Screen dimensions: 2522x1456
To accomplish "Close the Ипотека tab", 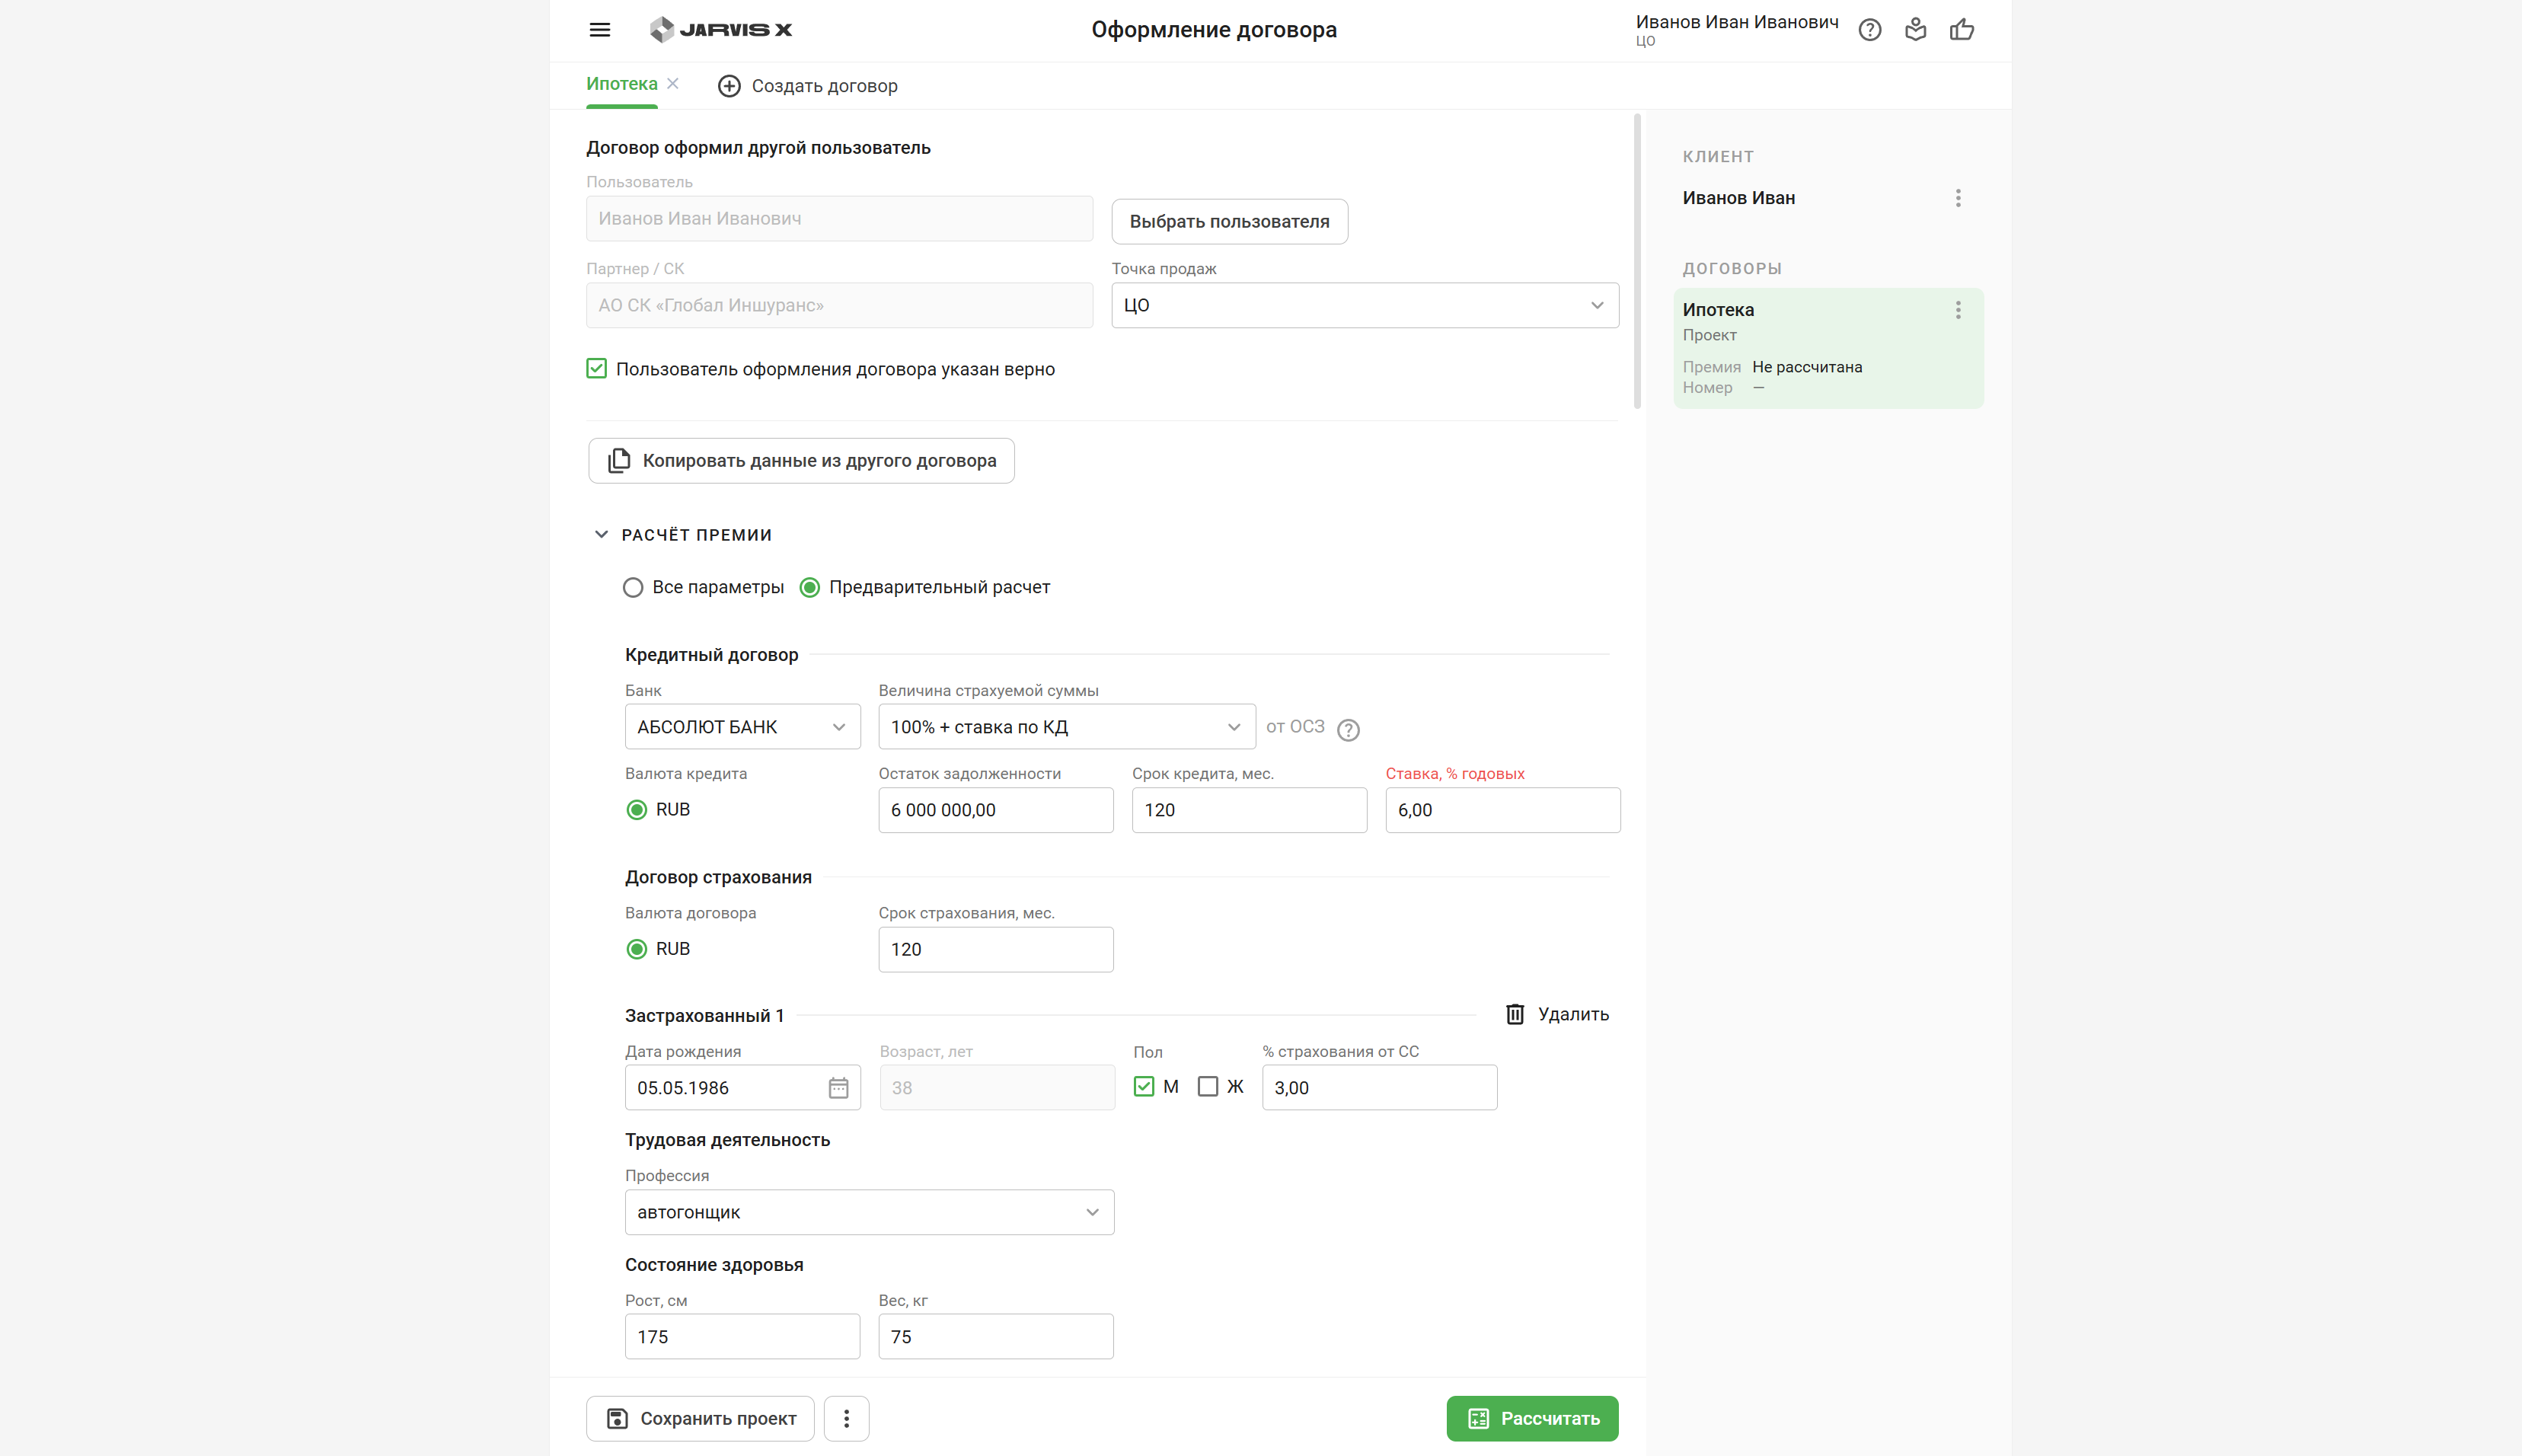I will (x=675, y=83).
